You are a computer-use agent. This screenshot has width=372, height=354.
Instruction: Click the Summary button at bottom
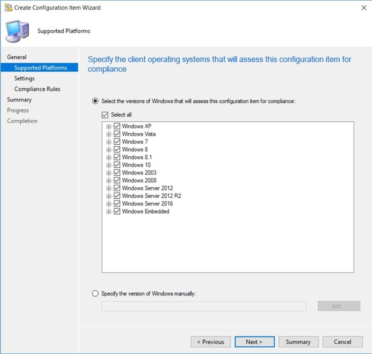[x=298, y=342]
